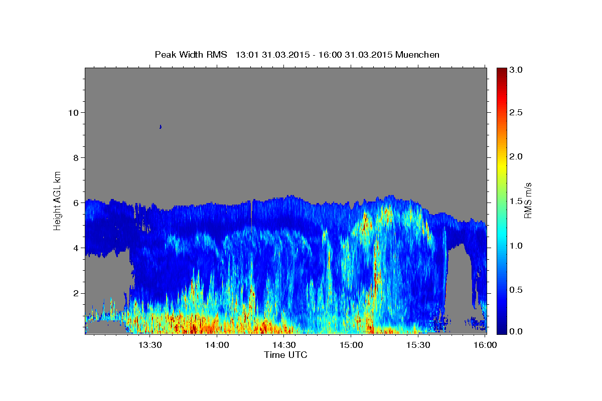This screenshot has height=401, width=602.
Task: Click the colorbar value 0.0
Action: 516,331
